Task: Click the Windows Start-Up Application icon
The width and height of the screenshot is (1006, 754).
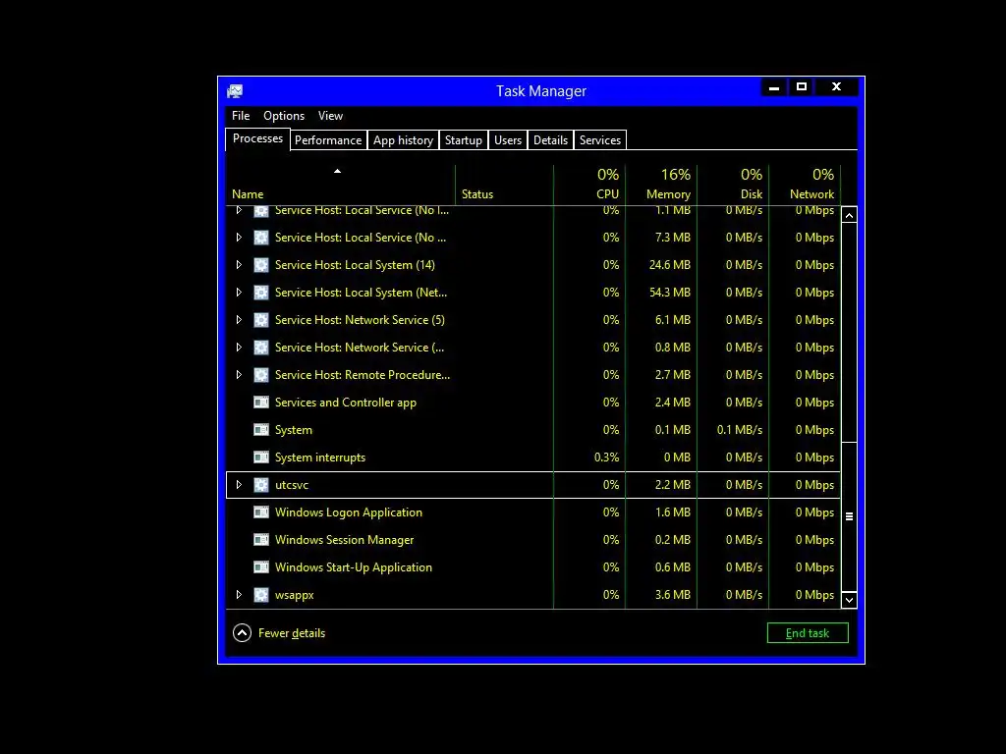Action: 261,567
